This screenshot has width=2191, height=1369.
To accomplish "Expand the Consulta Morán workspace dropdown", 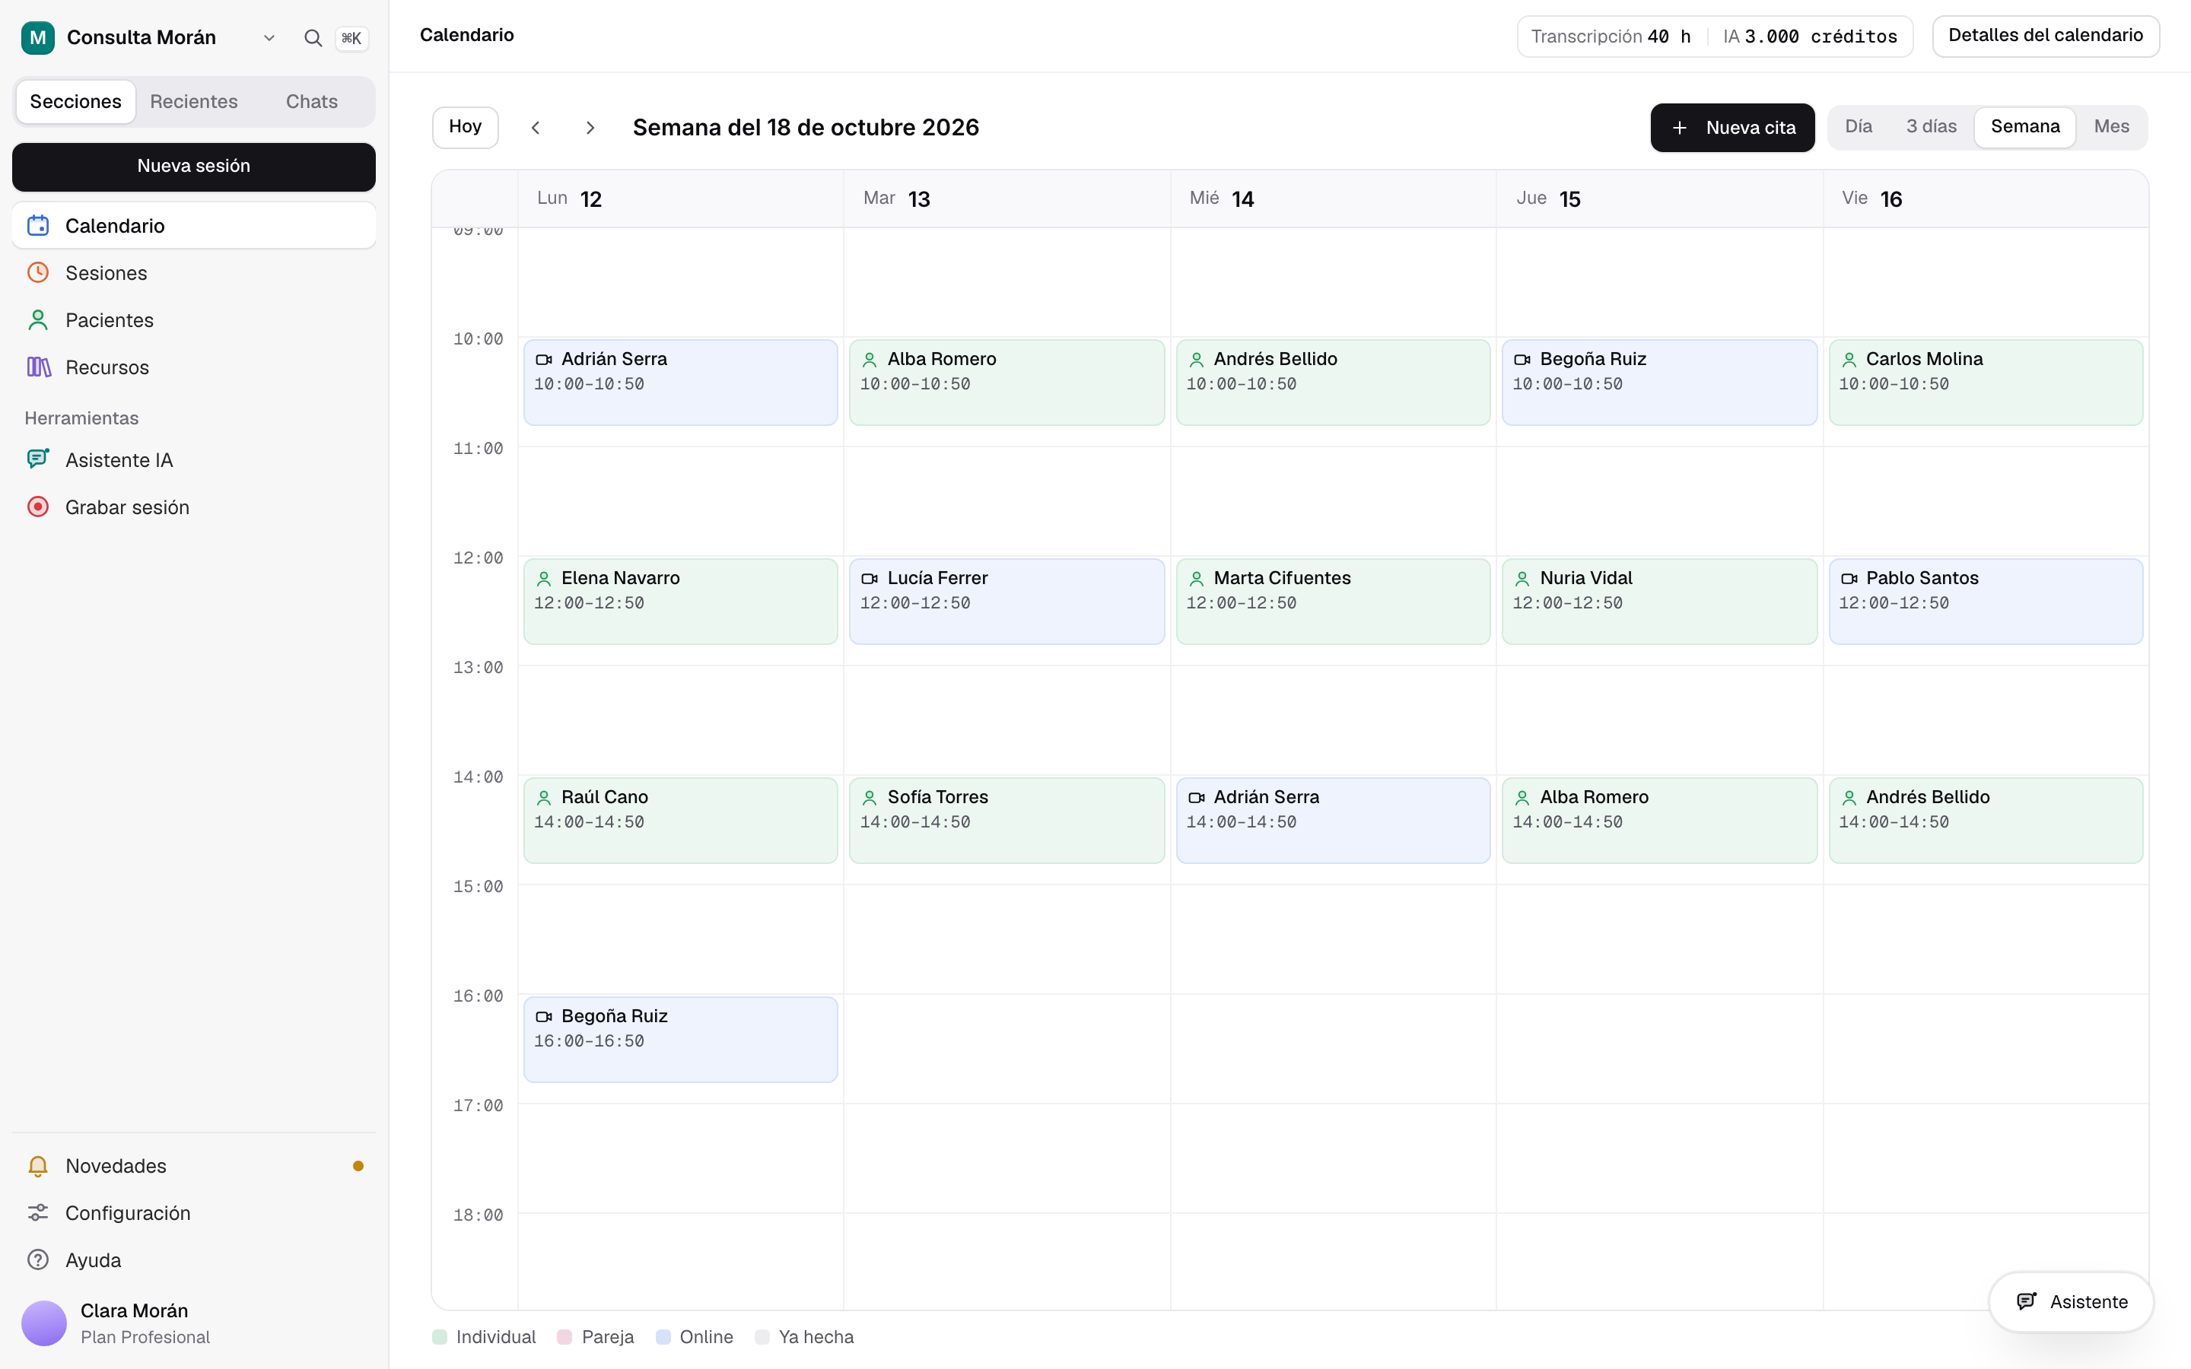I will tap(269, 38).
